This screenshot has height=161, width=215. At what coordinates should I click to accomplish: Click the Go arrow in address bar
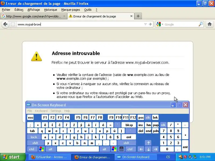[150, 24]
